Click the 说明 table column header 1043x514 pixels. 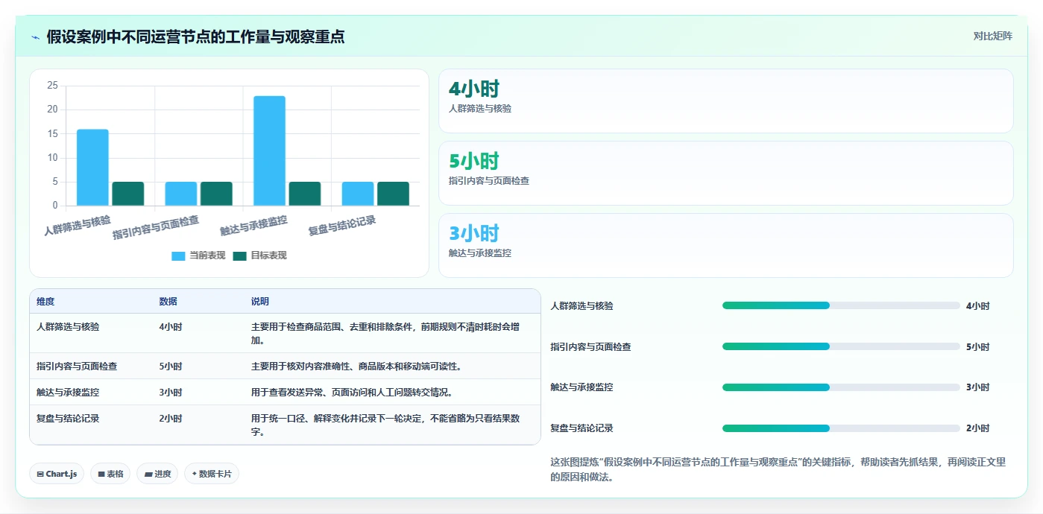(260, 302)
